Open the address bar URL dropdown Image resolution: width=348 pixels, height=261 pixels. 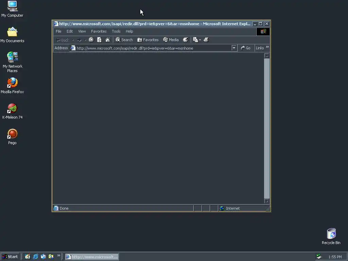pos(234,48)
